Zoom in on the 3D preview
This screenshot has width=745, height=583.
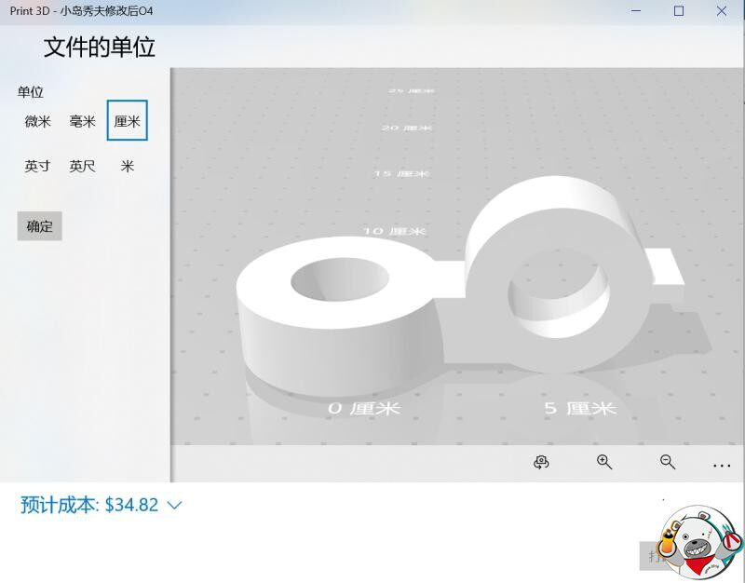604,462
